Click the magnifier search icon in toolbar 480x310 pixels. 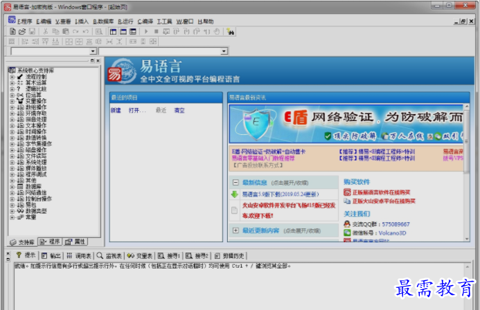click(98, 31)
